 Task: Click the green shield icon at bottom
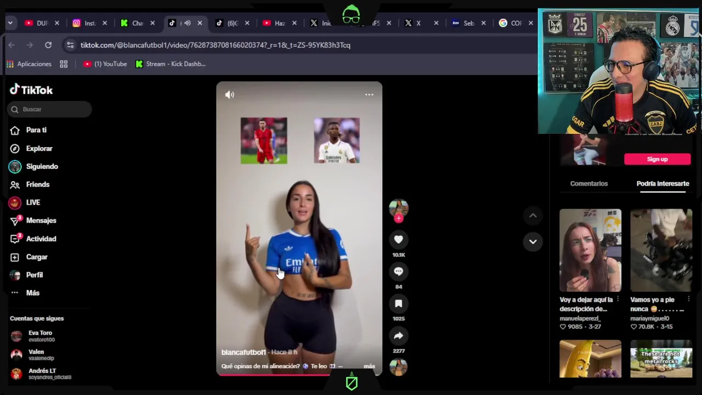(x=352, y=382)
